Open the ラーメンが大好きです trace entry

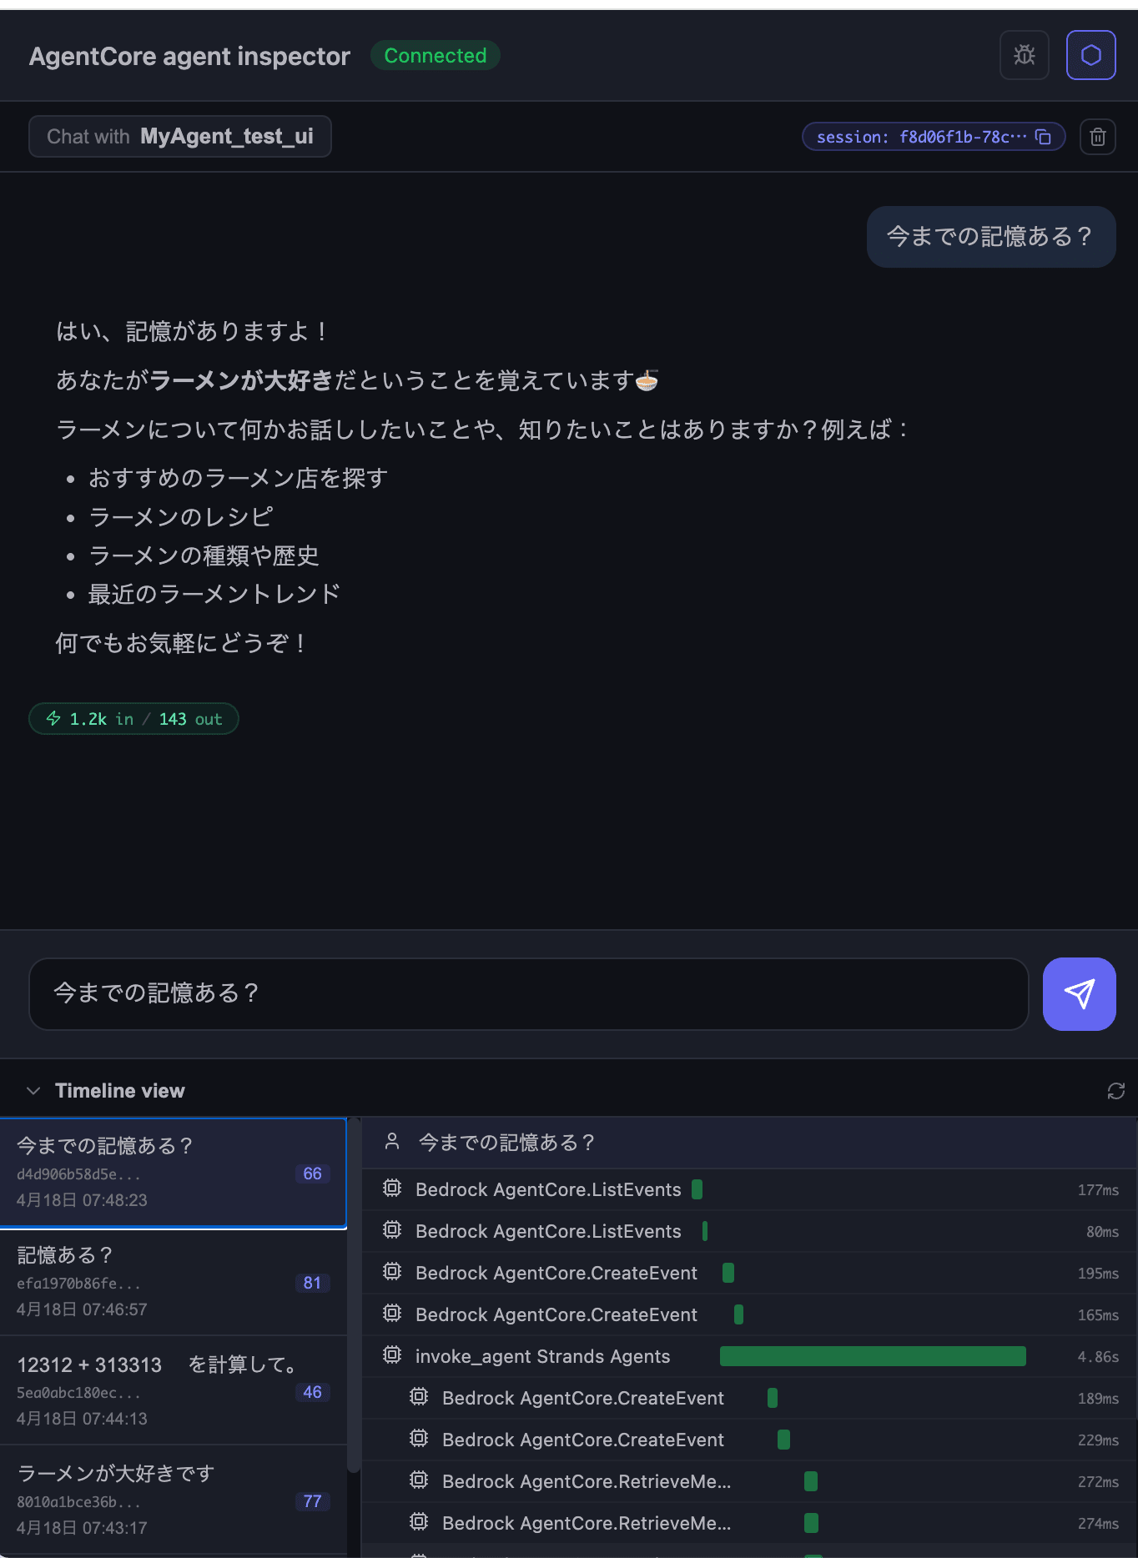point(173,1500)
